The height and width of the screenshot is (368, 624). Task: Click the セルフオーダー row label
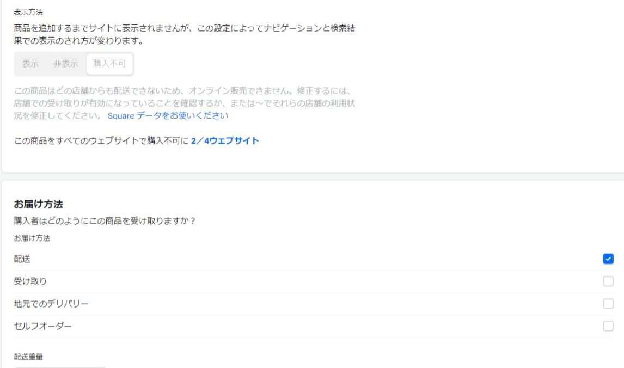point(42,327)
